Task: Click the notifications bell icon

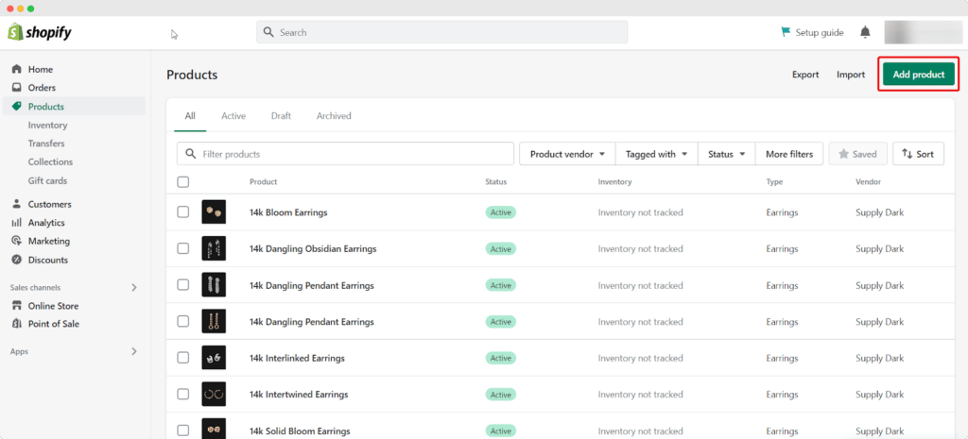Action: [865, 32]
